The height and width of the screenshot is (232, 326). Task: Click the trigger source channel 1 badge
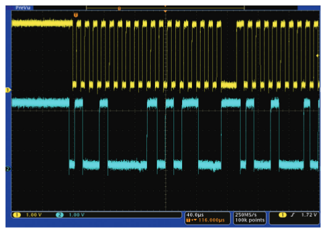[x=282, y=215]
